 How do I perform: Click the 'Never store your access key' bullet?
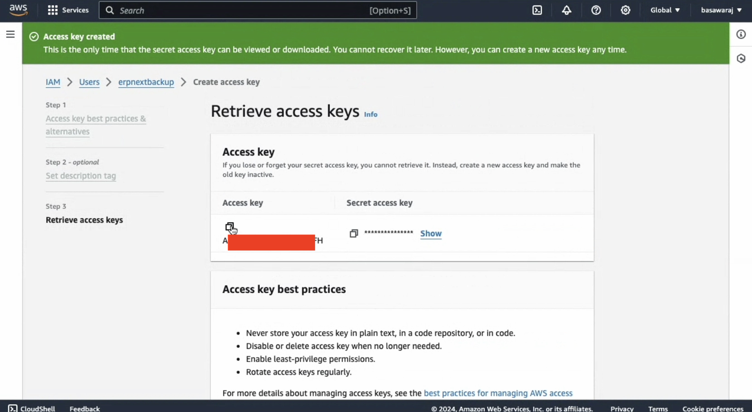[x=380, y=333]
